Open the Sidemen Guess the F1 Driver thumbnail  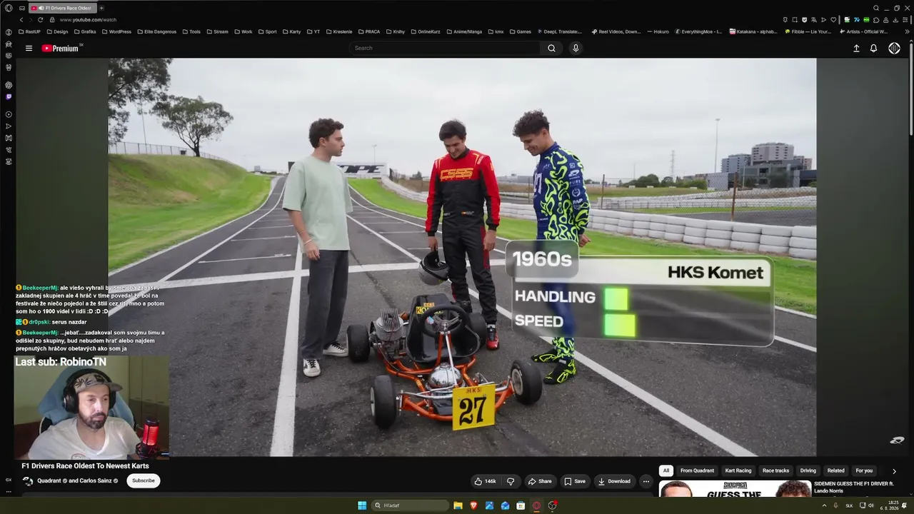pos(735,488)
